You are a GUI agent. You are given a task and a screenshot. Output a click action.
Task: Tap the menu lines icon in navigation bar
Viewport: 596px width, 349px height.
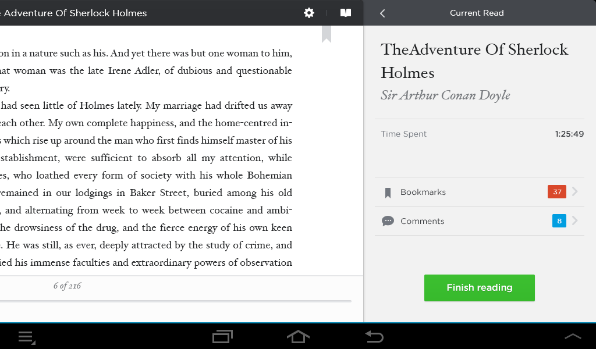tap(26, 336)
